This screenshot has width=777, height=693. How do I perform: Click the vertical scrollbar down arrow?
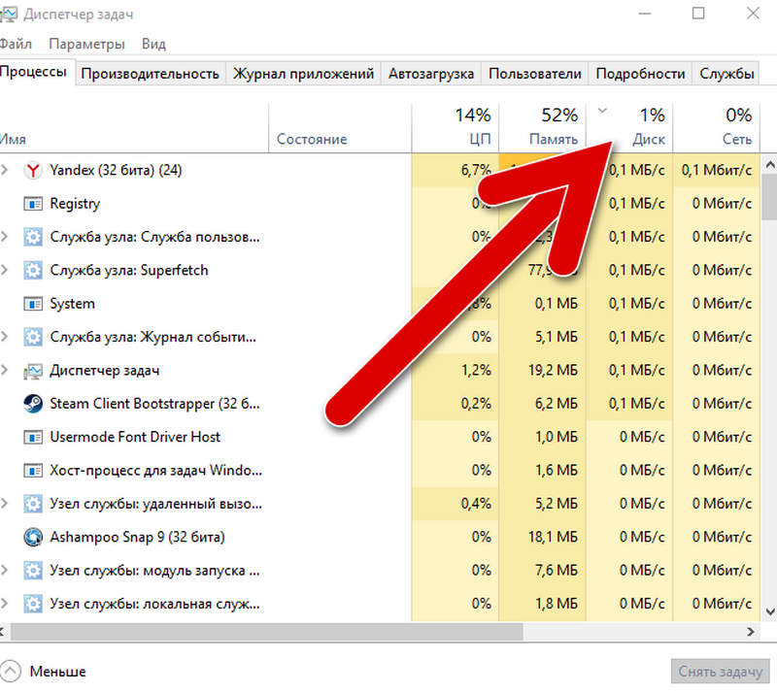click(769, 612)
